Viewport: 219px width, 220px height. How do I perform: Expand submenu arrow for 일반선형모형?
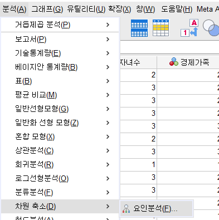[x=108, y=109]
